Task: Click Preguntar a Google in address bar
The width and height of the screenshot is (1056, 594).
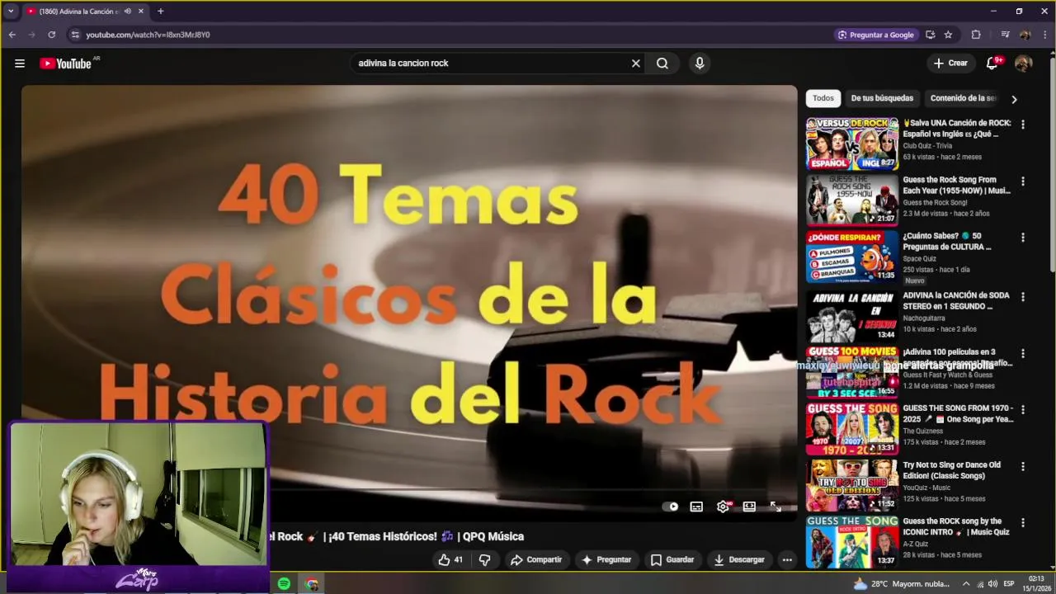Action: (875, 35)
